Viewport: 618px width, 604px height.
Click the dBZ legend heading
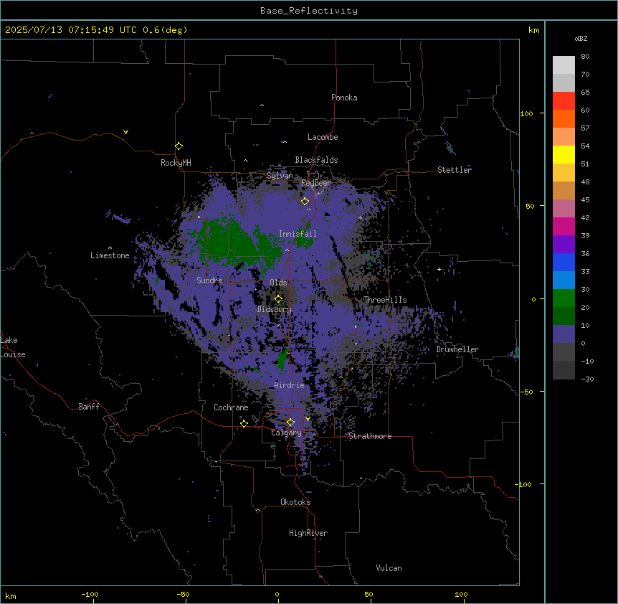(581, 39)
